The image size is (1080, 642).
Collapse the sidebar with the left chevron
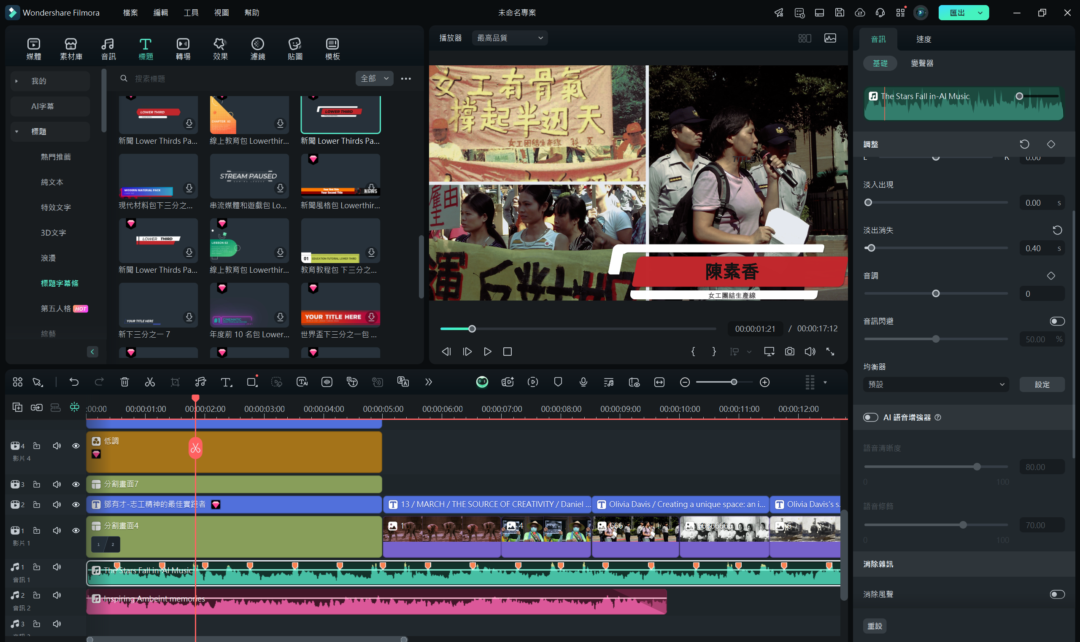(92, 352)
